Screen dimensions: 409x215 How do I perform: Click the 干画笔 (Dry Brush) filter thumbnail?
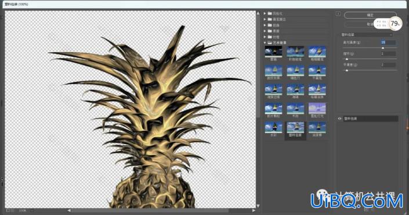coord(317,71)
